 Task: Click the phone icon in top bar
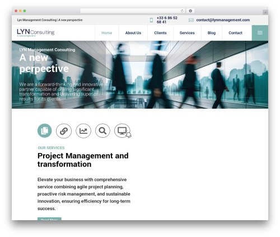[151, 20]
